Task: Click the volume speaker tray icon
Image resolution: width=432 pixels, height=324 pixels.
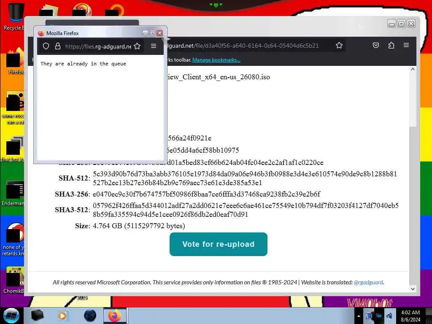Action: (389, 316)
